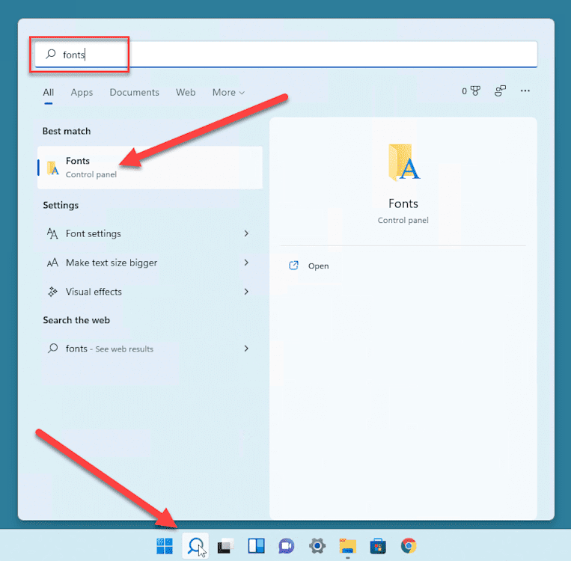Screen dimensions: 571x561
Task: Click Open in the preview pane
Action: [318, 266]
